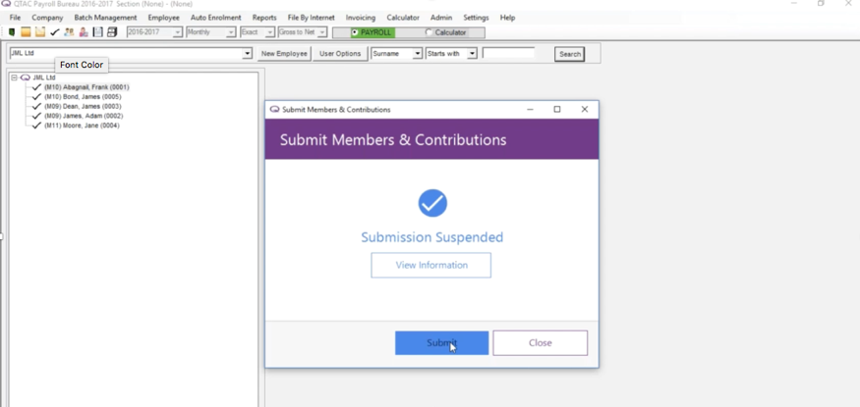Click the Close button in dialog footer
The width and height of the screenshot is (860, 407).
[x=541, y=343]
